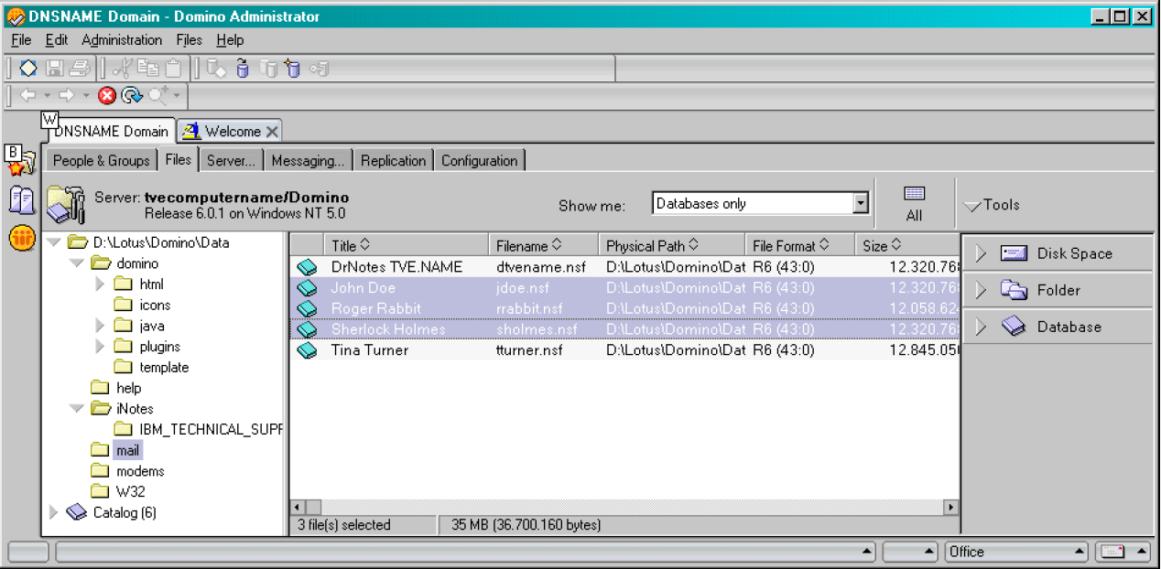
Task: Click the database with curved arrow icon
Action: click(243, 68)
